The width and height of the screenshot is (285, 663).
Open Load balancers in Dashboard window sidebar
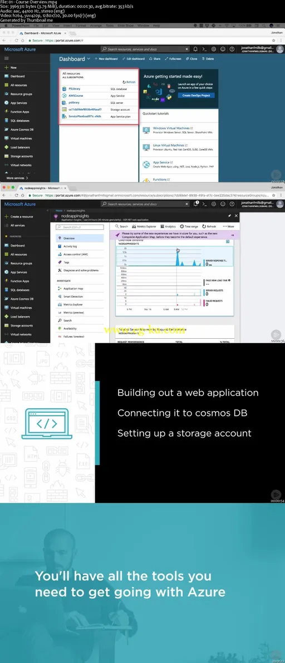point(17,147)
